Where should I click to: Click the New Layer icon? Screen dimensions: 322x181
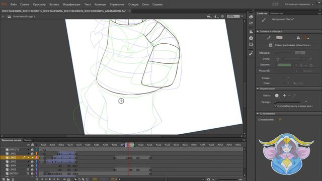pos(4,179)
